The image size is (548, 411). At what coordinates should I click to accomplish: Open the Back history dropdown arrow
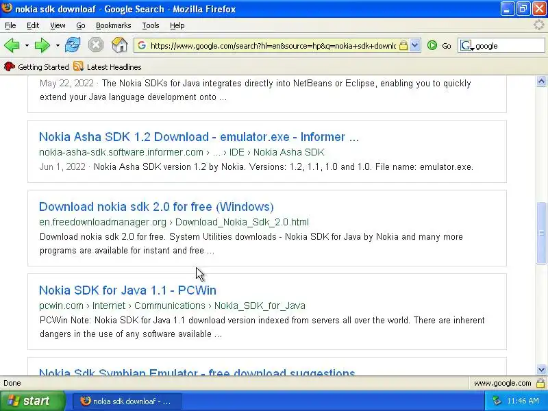coord(27,45)
